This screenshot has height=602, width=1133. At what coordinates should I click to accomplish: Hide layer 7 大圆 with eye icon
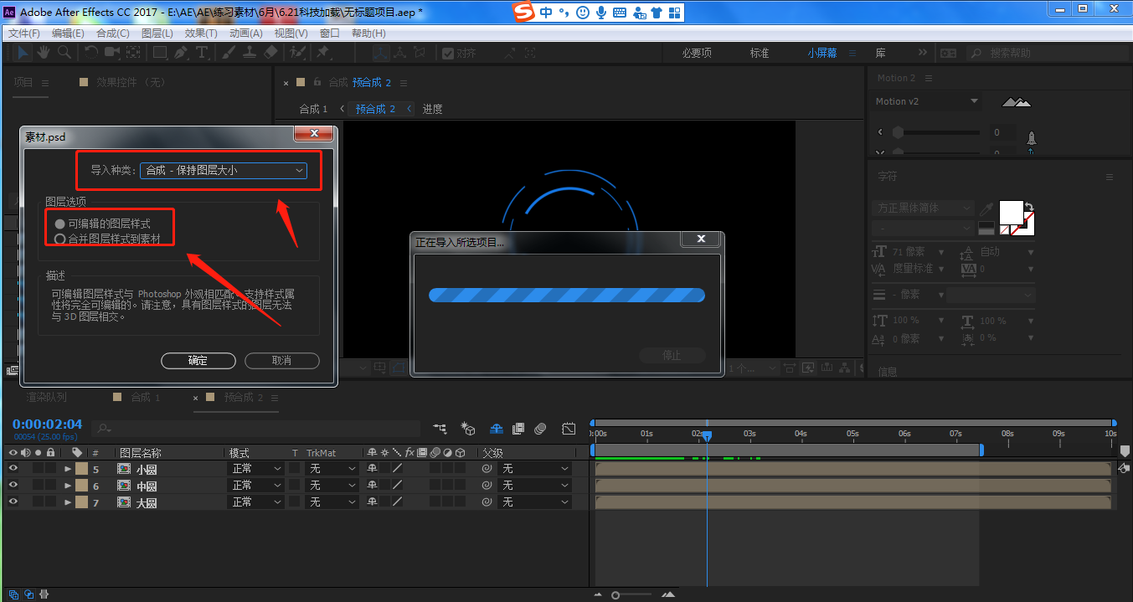tap(13, 502)
